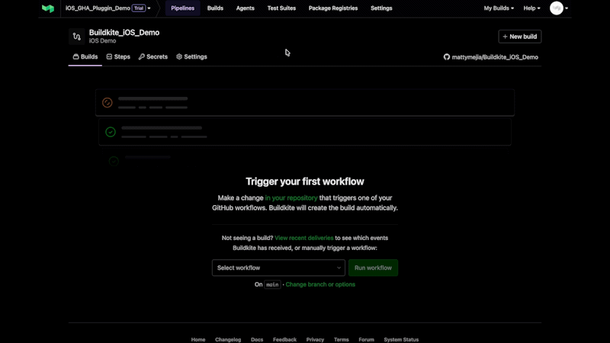Click the orange running build status icon

[108, 103]
